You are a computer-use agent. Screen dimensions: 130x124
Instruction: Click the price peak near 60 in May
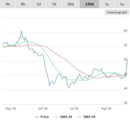pyautogui.click(x=21, y=31)
